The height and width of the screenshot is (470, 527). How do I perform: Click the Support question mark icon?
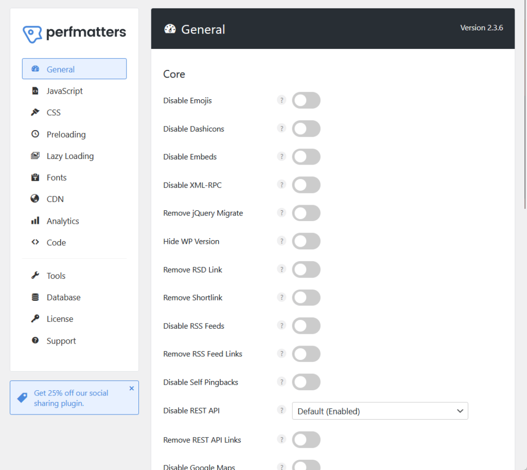pos(36,340)
